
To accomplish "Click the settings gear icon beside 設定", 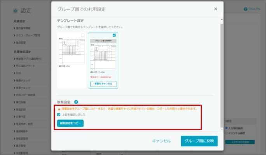I will point(15,10).
